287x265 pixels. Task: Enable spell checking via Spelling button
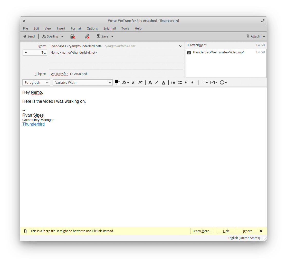coord(51,36)
